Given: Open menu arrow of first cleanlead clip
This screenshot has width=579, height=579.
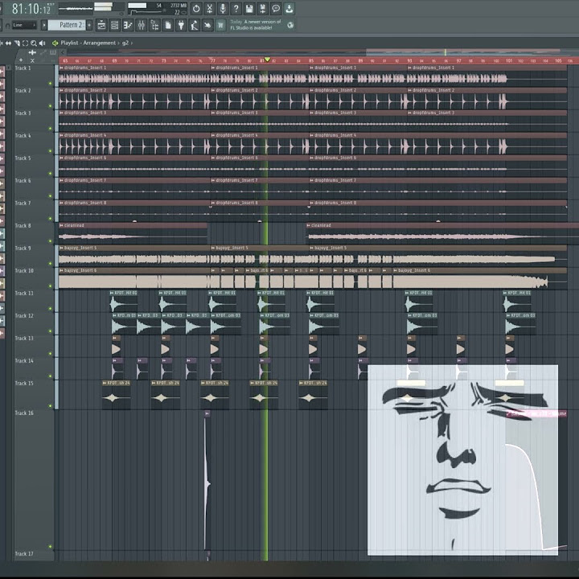Looking at the screenshot, I should pyautogui.click(x=61, y=225).
